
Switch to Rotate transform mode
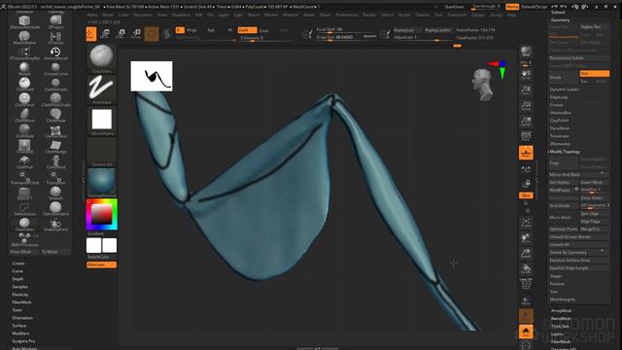tap(136, 34)
